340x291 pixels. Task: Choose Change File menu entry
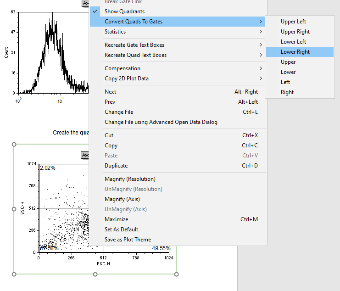coord(178,112)
